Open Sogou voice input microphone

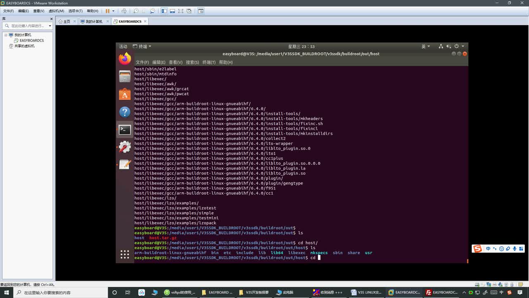tap(515, 249)
